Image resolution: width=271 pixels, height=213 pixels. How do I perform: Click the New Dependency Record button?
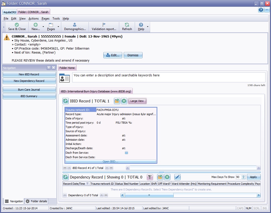pyautogui.click(x=29, y=81)
